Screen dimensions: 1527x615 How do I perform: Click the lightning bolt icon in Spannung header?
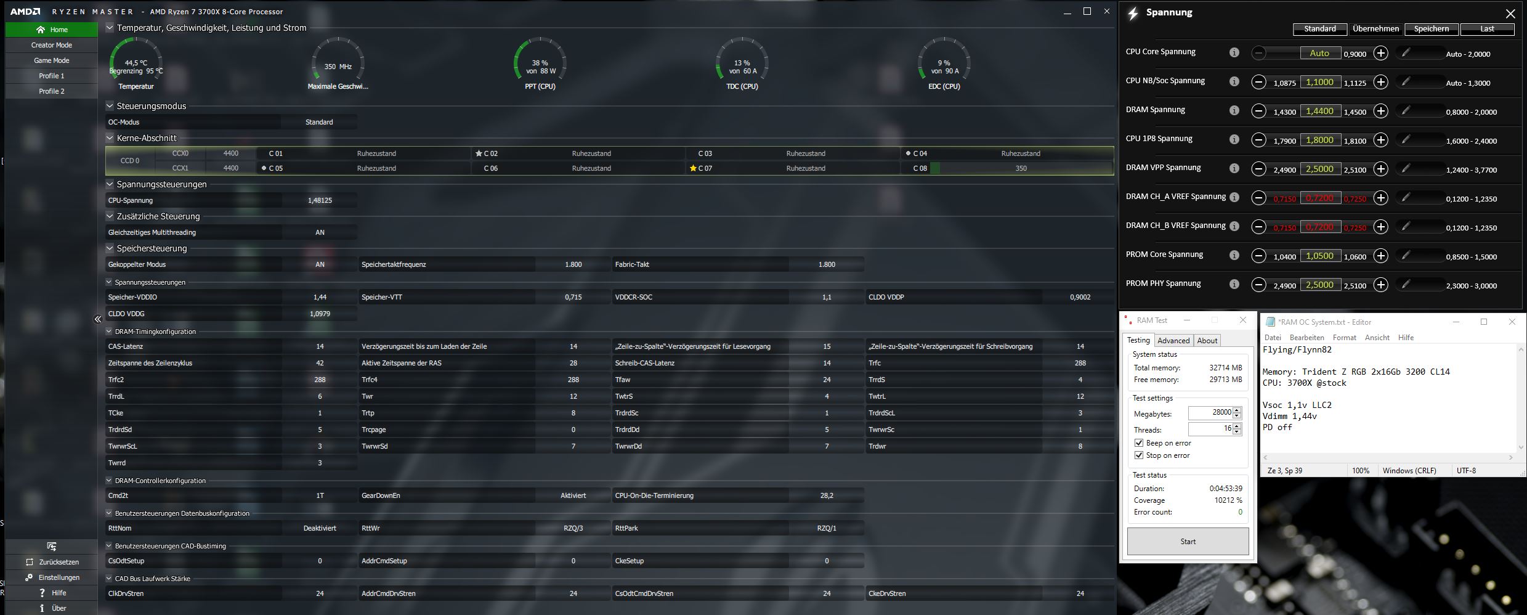pos(1133,12)
